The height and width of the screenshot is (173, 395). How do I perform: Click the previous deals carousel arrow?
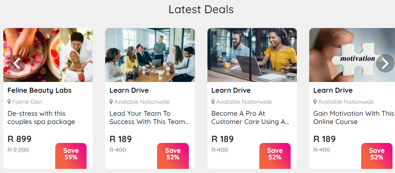[x=16, y=63]
